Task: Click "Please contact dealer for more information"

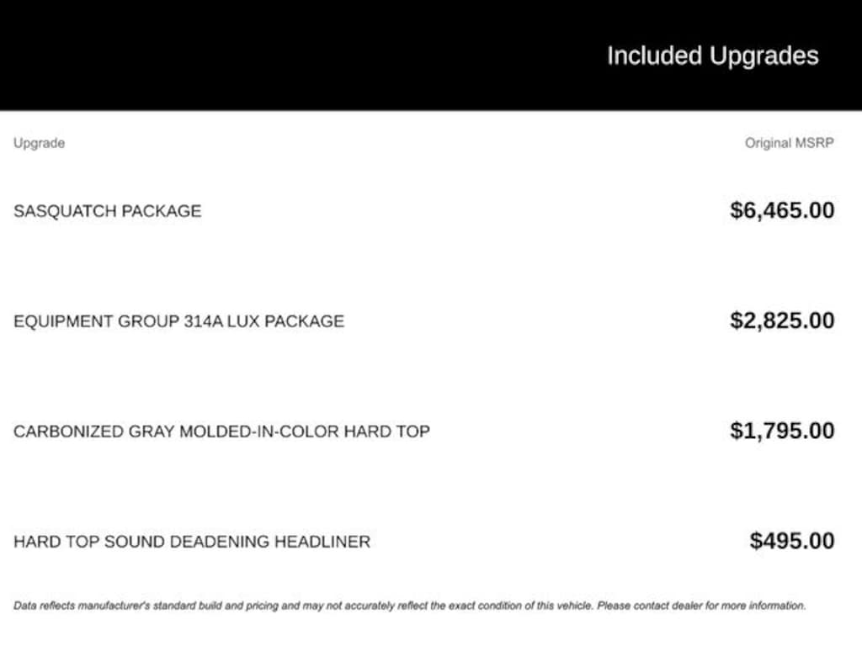Action: pyautogui.click(x=701, y=606)
